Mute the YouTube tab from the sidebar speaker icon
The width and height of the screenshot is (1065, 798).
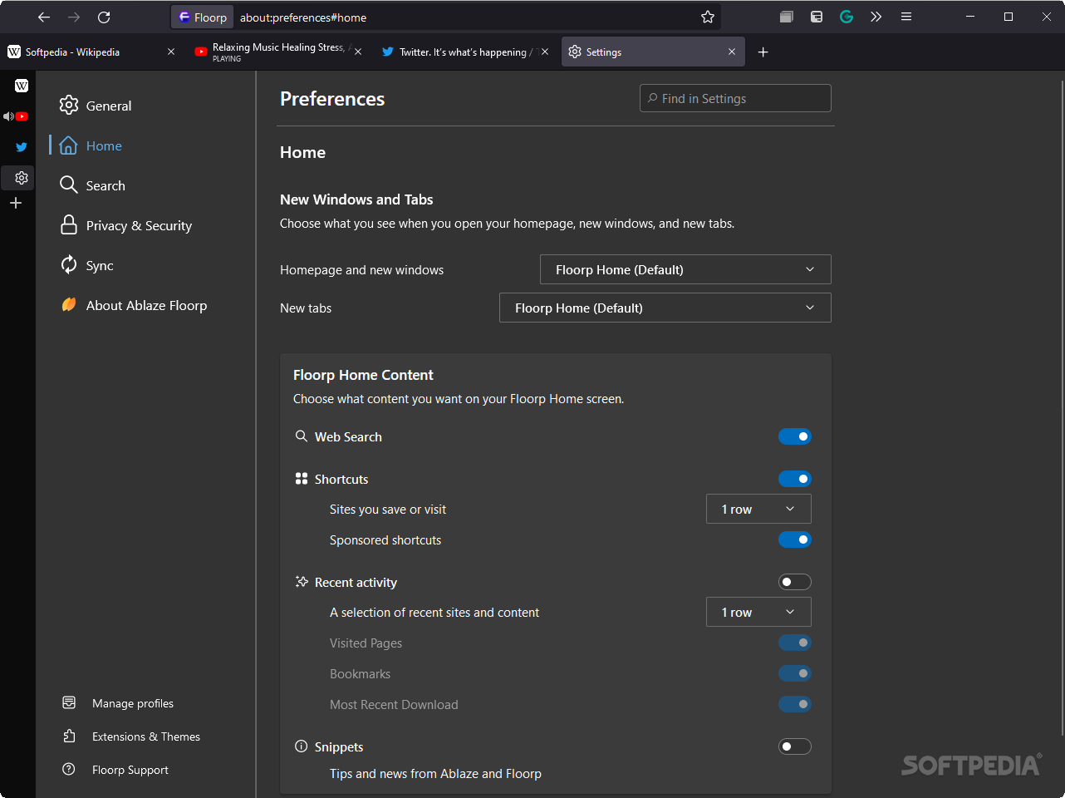coord(8,116)
